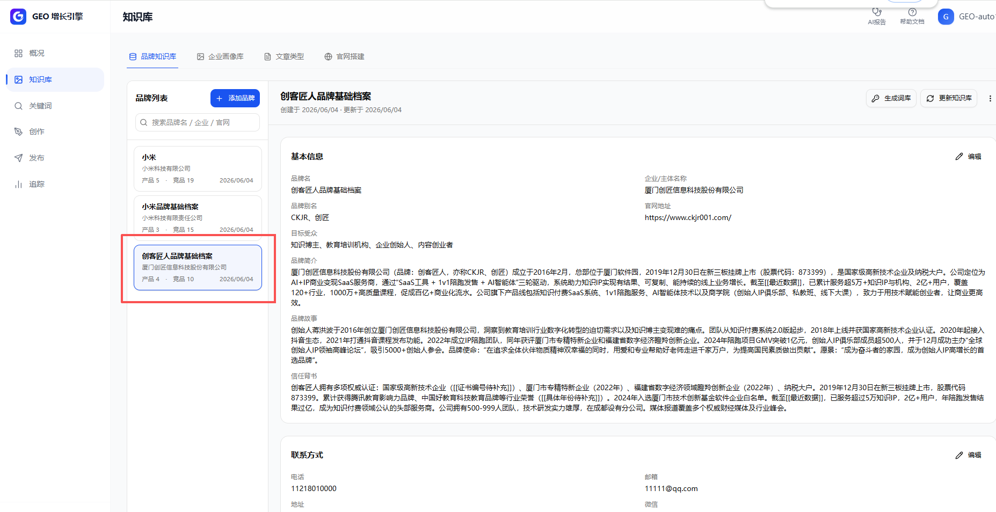Click the 品牌列表 heading
The height and width of the screenshot is (512, 996).
point(151,98)
